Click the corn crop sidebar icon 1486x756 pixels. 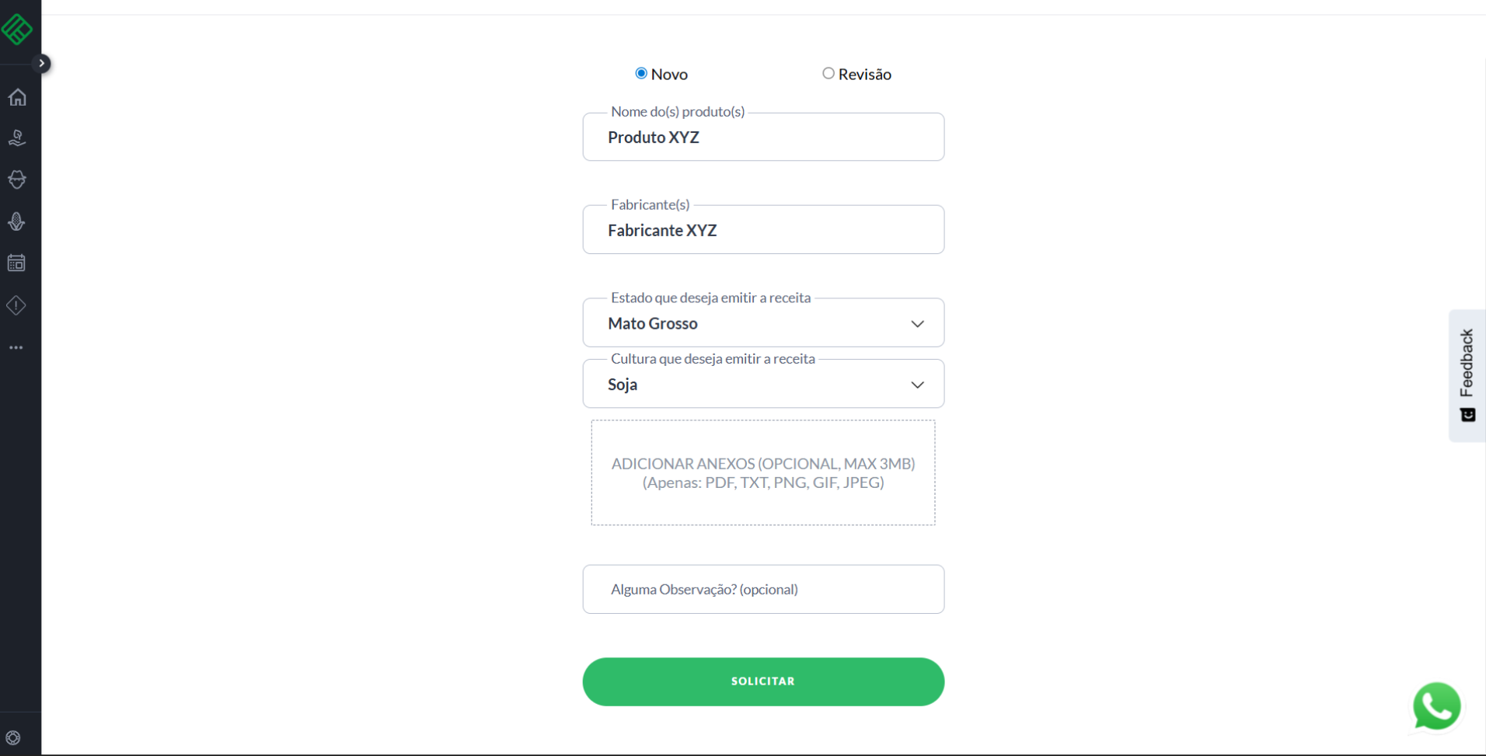point(17,221)
